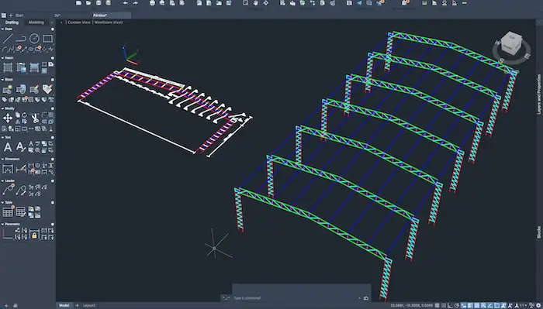Toggle Ortho mode in status bar
Screen dimensions: 543x309
click(451, 306)
